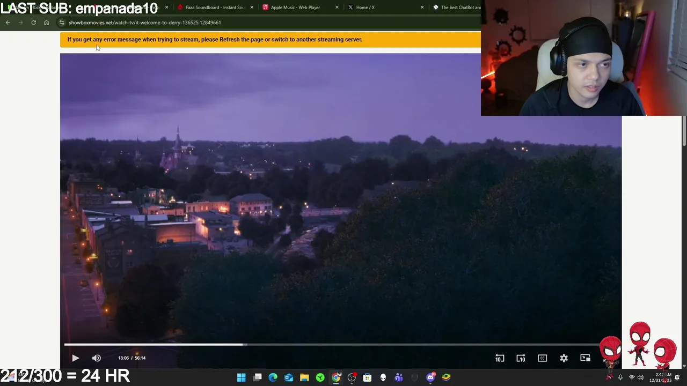Open system volume control in tray
The width and height of the screenshot is (687, 386).
pos(640,377)
